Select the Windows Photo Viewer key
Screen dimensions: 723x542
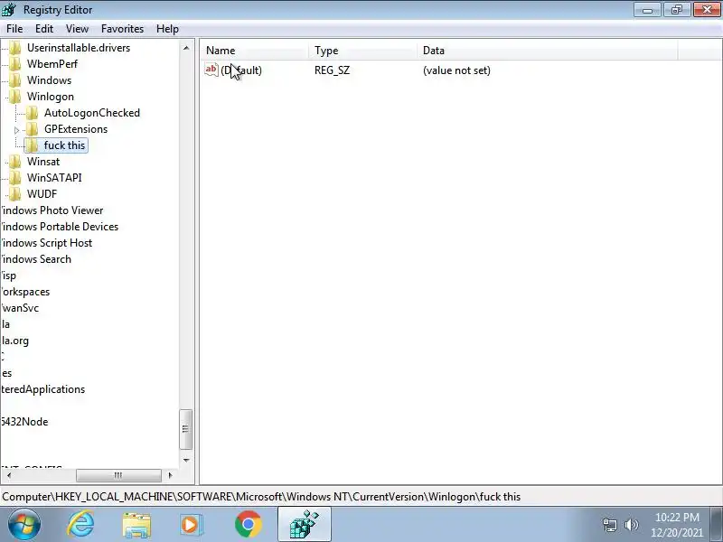coord(52,210)
